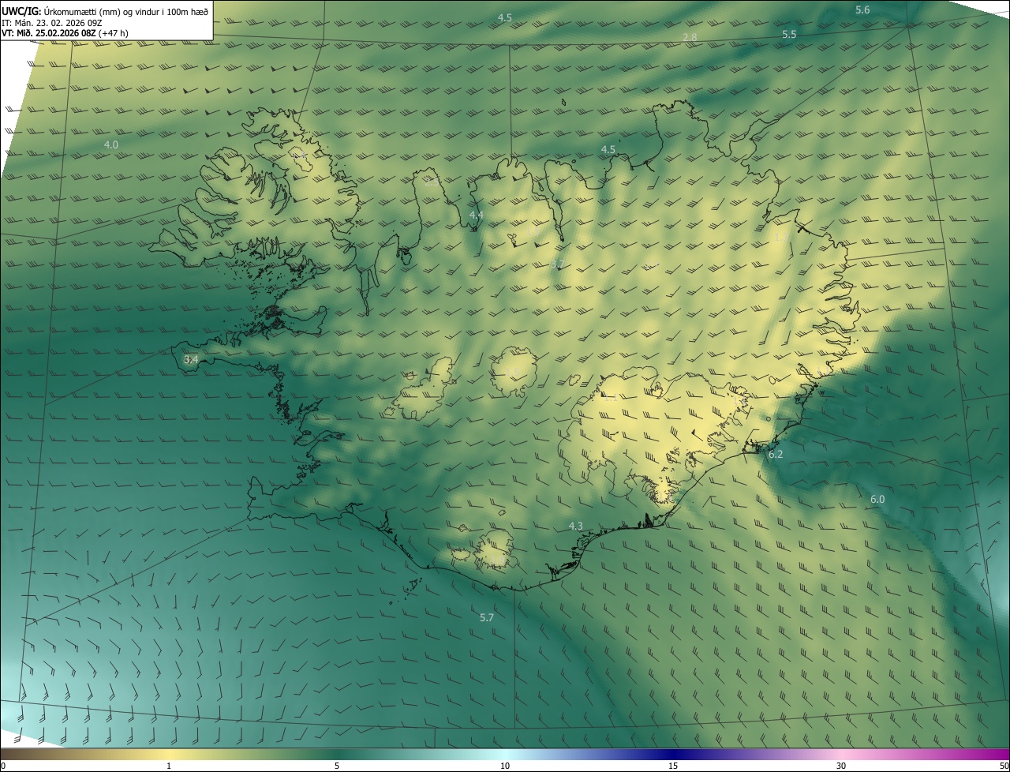Click the '50' tick label on the color scale
This screenshot has height=772, width=1010.
click(1004, 766)
